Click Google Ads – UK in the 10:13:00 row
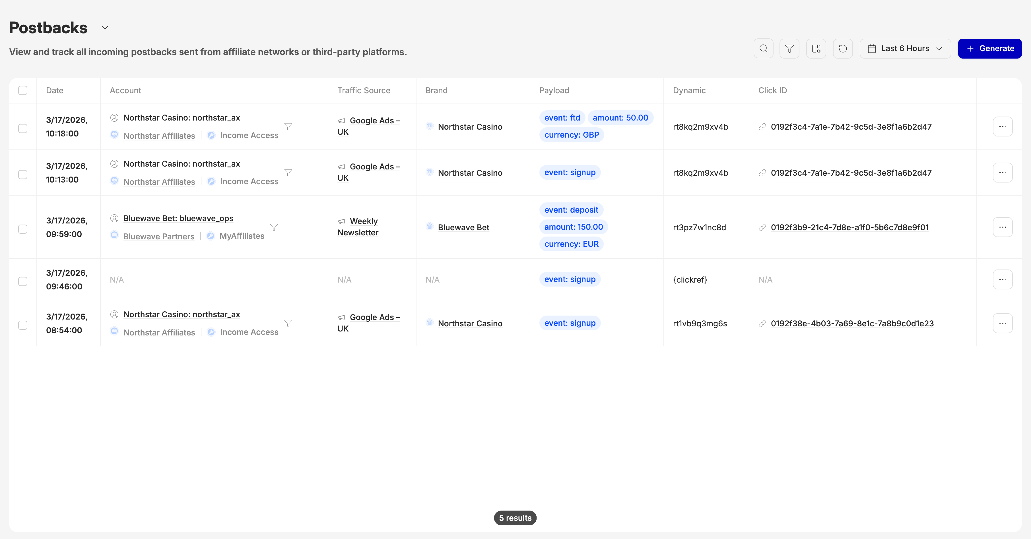The height and width of the screenshot is (539, 1031). pos(369,172)
